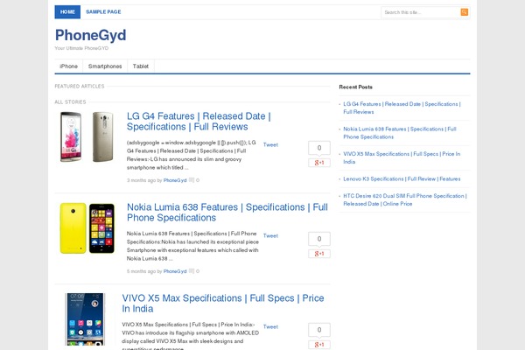525x350 pixels.
Task: Open Nokia Lumia 638 Features article headline
Action: coord(227,213)
